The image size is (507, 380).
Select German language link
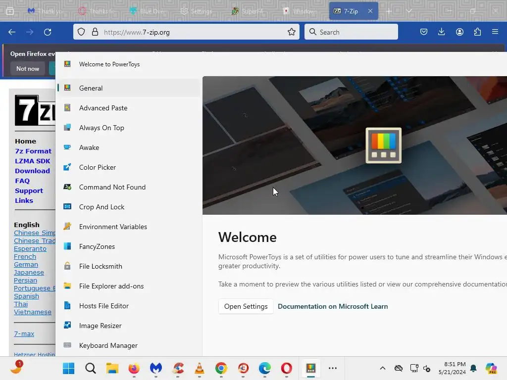[x=26, y=264]
